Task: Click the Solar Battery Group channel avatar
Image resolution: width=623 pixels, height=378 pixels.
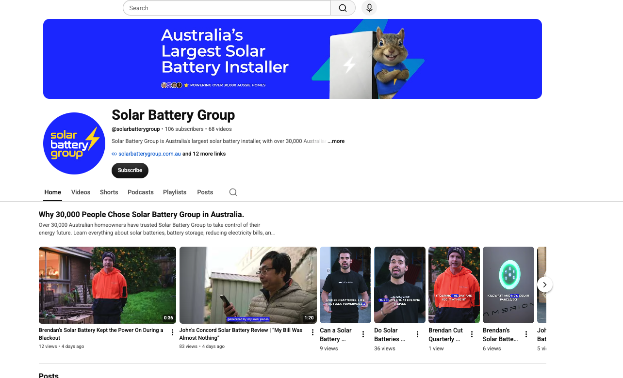Action: 74,143
